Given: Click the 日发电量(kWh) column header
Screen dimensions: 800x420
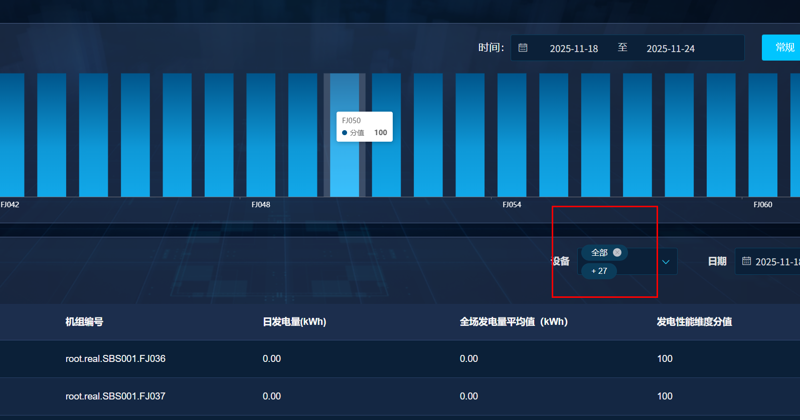Looking at the screenshot, I should (294, 322).
